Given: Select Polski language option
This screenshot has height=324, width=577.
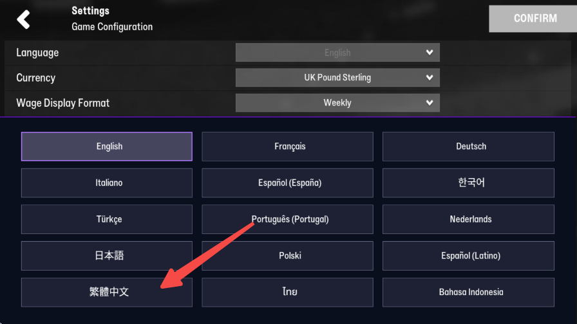Looking at the screenshot, I should tap(287, 256).
